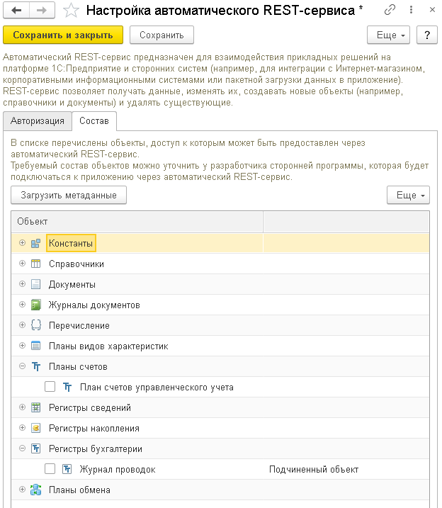Click the Перечисление braces icon

[x=35, y=325]
